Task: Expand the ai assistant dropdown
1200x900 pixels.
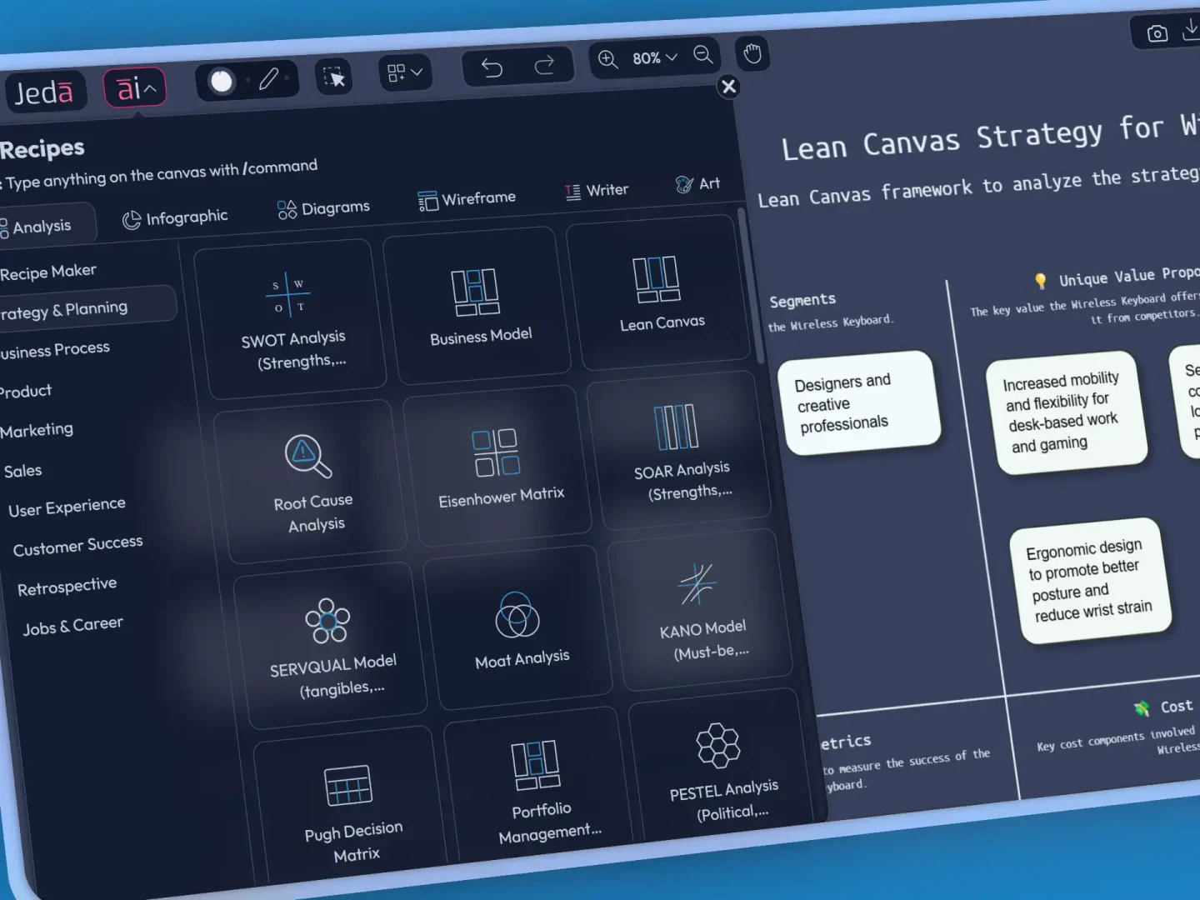Action: click(x=133, y=87)
